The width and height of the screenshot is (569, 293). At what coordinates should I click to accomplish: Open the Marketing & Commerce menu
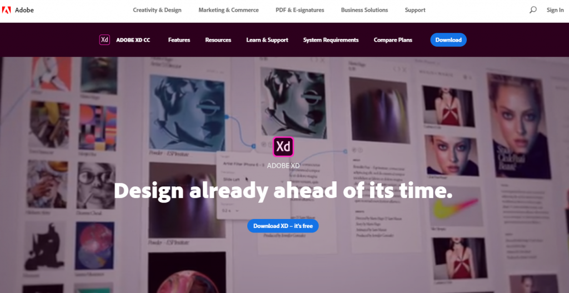point(228,10)
